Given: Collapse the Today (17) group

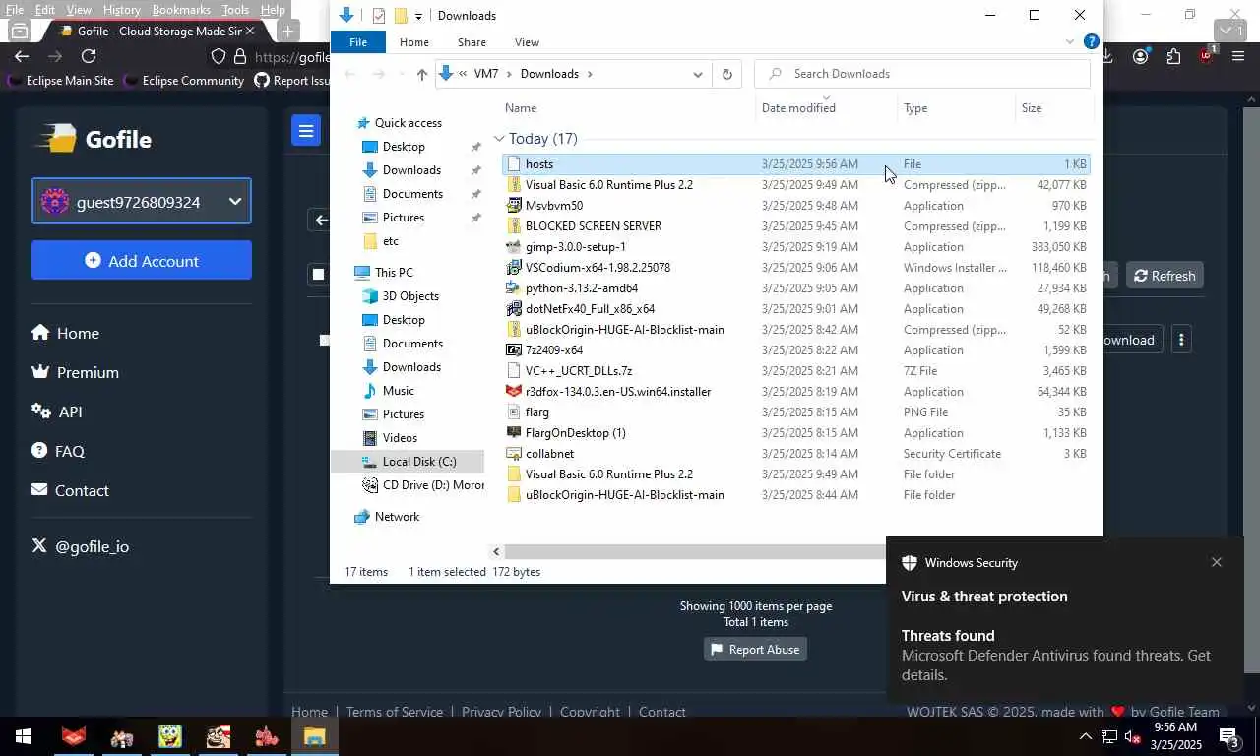Looking at the screenshot, I should click(499, 139).
